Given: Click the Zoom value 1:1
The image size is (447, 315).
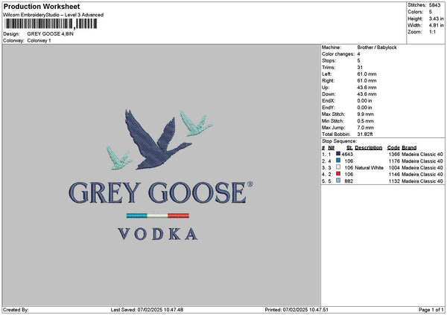Looking at the screenshot, I should pyautogui.click(x=432, y=32).
